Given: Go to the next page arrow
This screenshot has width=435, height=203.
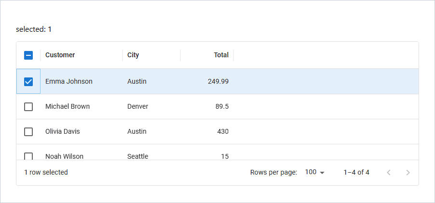Looking at the screenshot, I should (408, 173).
